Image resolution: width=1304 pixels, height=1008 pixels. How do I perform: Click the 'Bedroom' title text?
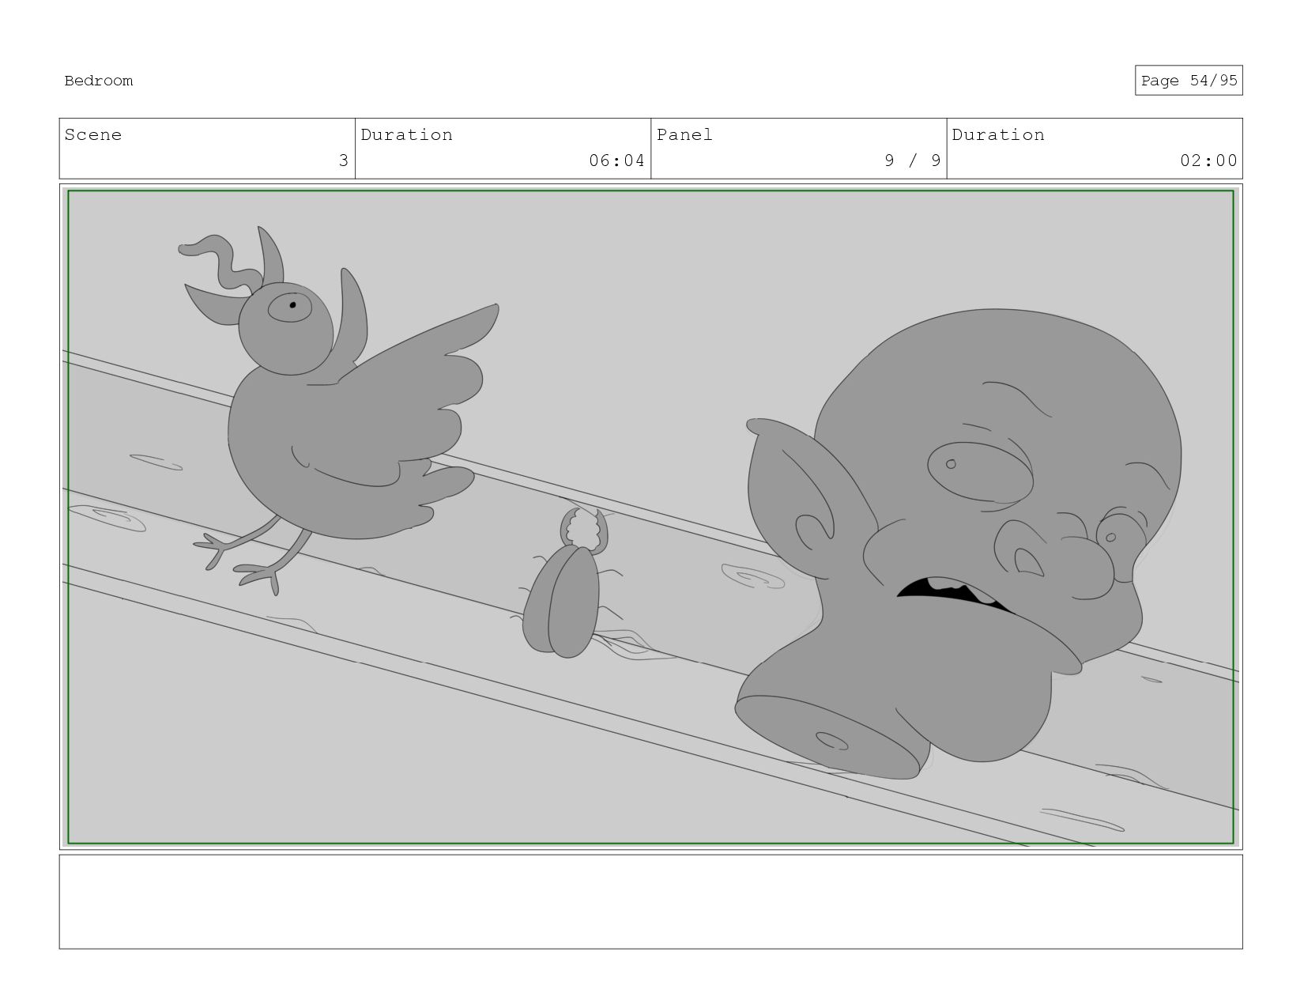[99, 81]
